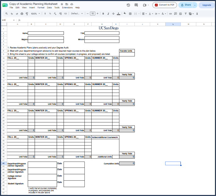The image size is (216, 196).
Task: Star this spreadsheet document
Action: pos(62,4)
